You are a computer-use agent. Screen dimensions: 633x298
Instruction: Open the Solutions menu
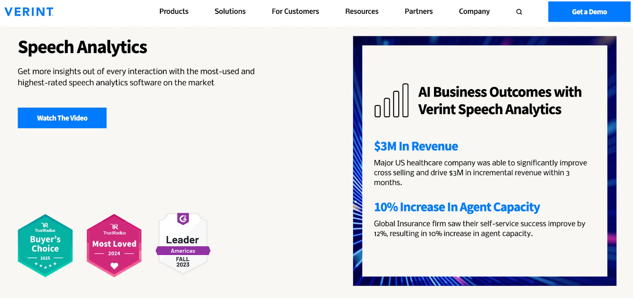point(230,11)
